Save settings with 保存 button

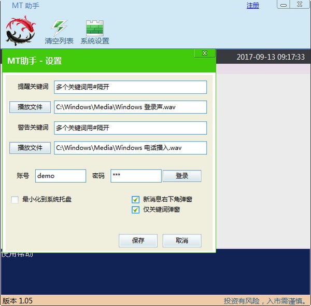pos(138,241)
